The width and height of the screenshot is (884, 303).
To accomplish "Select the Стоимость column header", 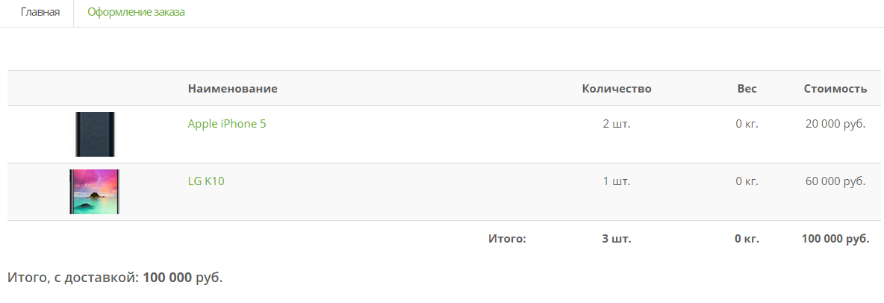I will click(x=835, y=88).
